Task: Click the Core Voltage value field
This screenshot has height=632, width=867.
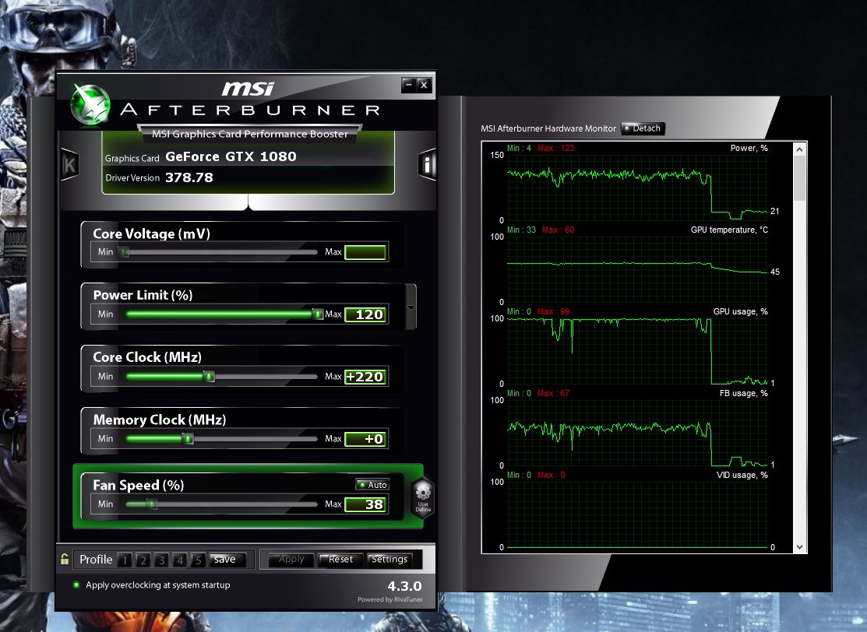Action: tap(365, 252)
